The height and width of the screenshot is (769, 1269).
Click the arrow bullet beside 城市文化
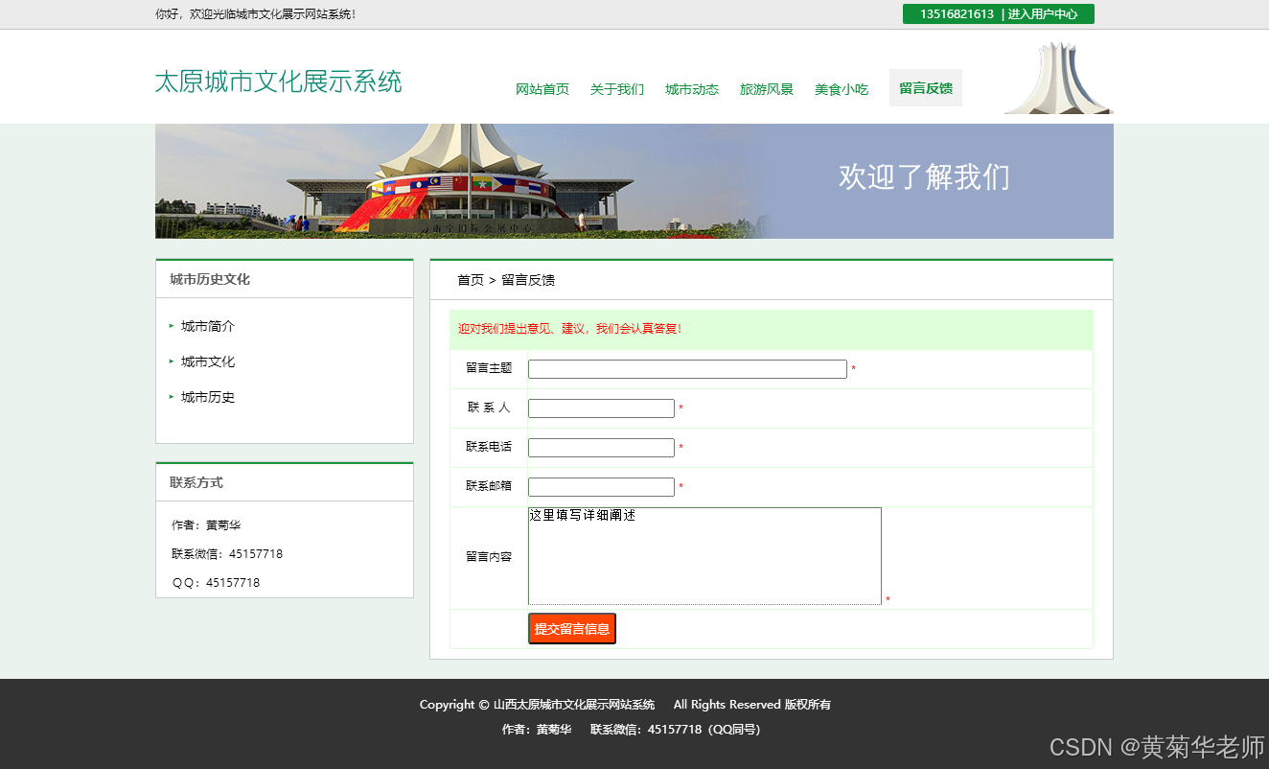click(x=172, y=361)
